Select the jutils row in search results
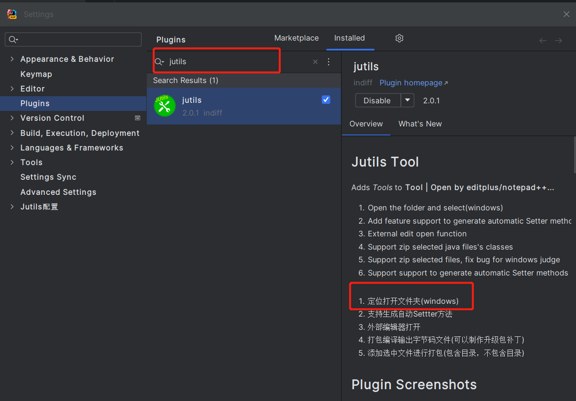 tap(244, 106)
